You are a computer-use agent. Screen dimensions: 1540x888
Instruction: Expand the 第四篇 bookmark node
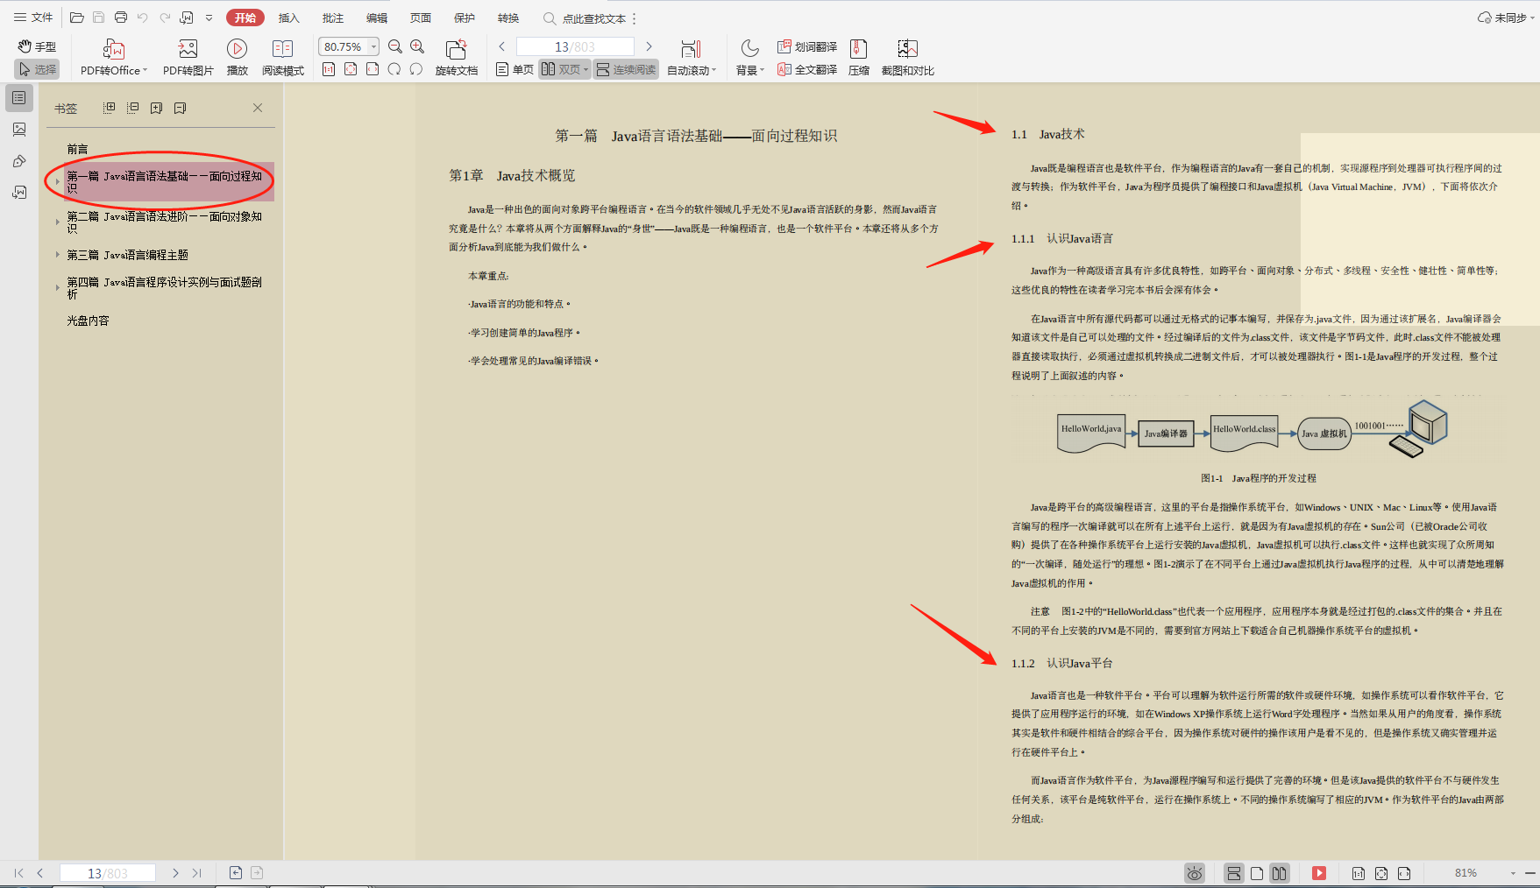pyautogui.click(x=58, y=287)
